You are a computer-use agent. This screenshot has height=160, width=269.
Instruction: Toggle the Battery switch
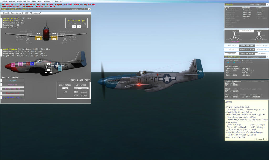point(246,17)
